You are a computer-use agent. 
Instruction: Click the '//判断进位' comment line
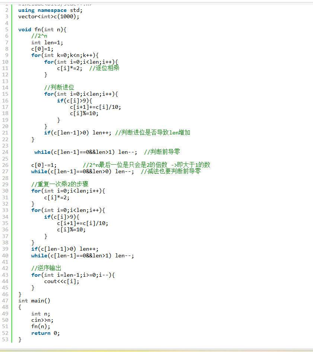(59, 88)
